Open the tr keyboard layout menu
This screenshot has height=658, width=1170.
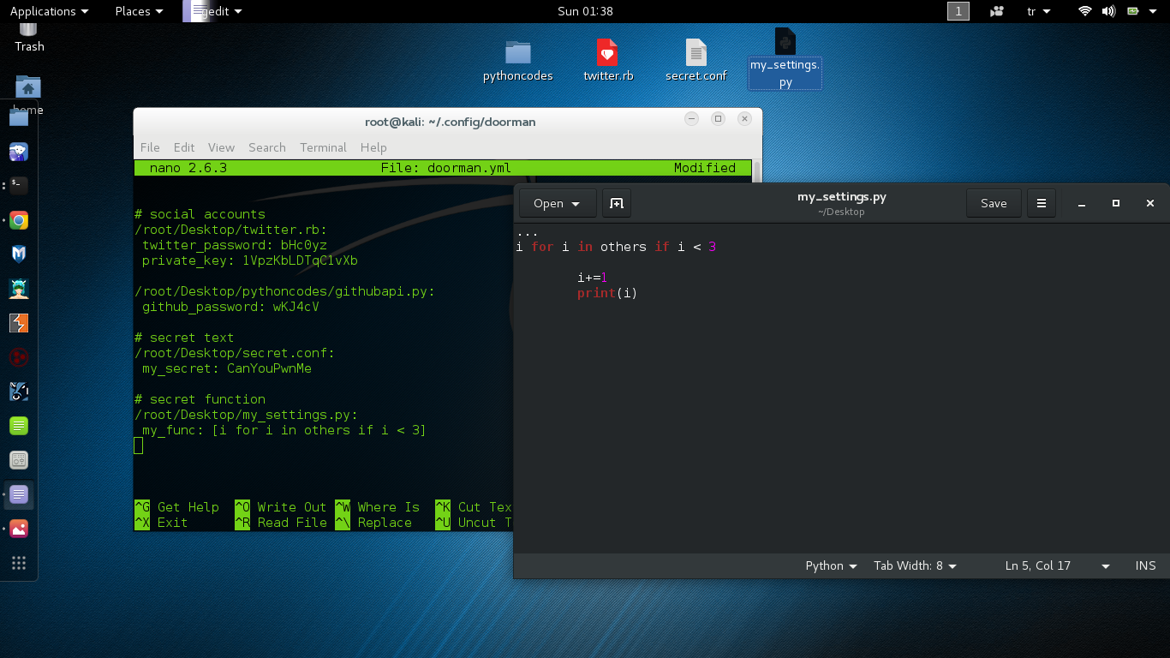(x=1038, y=11)
